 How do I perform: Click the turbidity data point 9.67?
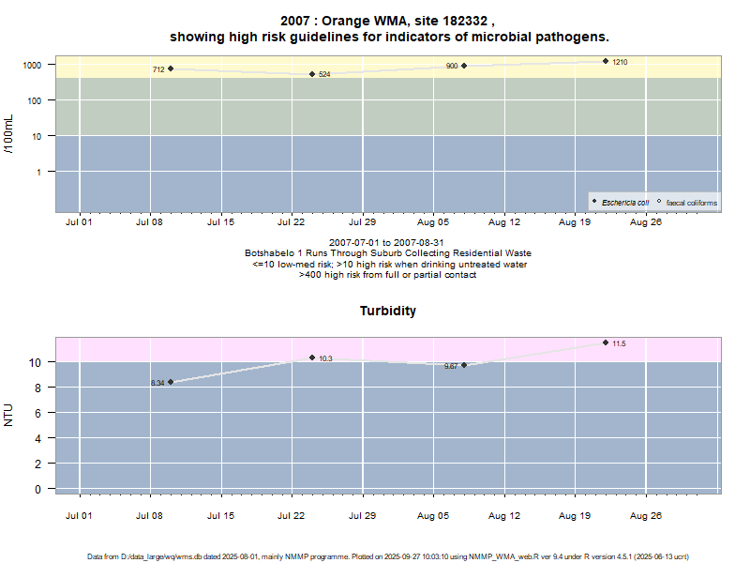pos(464,365)
